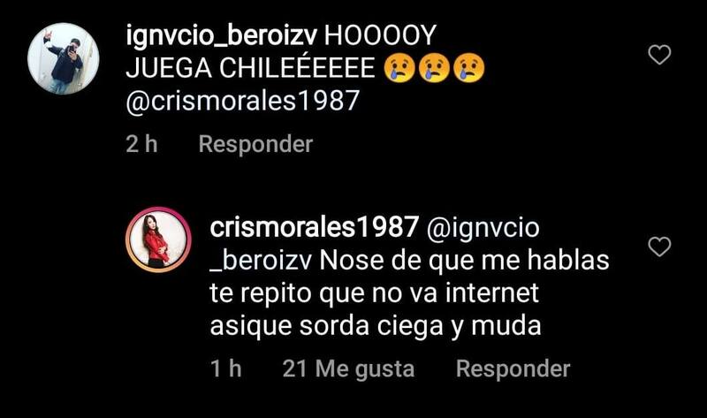
Task: Tap the 'asique sorda ciega y muda' line
Action: point(375,326)
